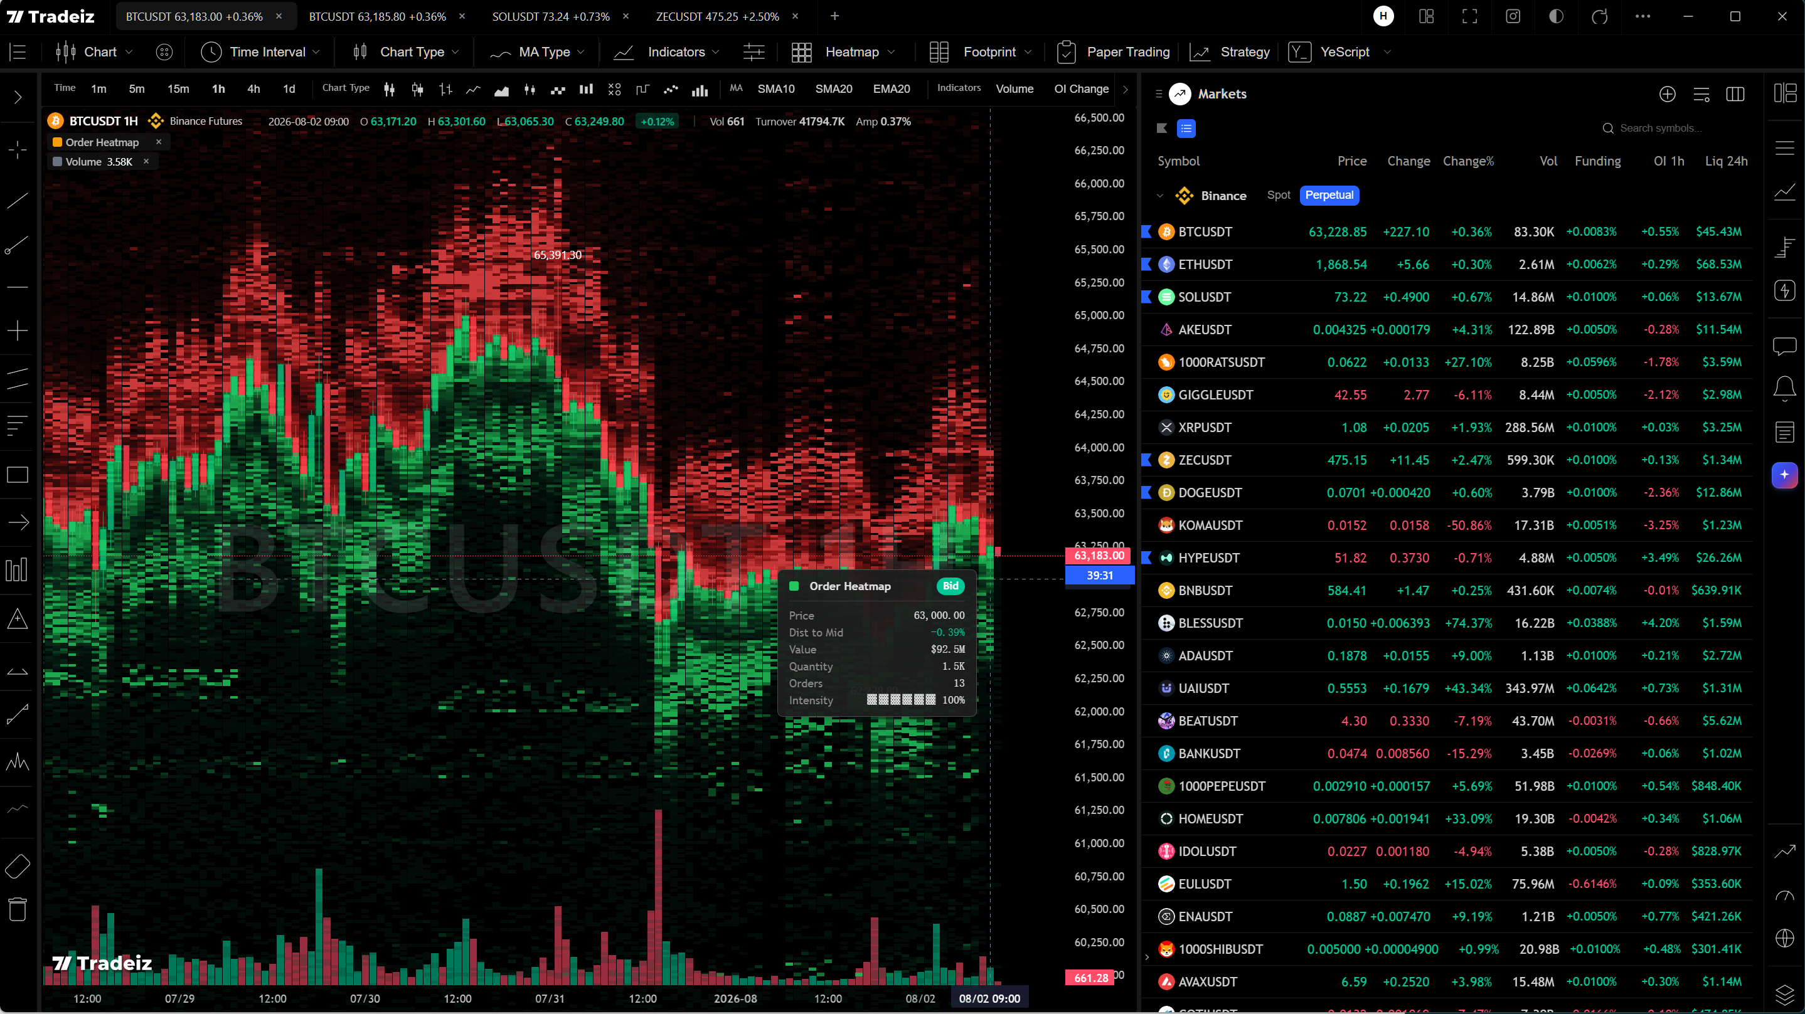Remove the Order Heatmap indicator with its X
Image resolution: width=1805 pixels, height=1014 pixels.
click(x=158, y=142)
